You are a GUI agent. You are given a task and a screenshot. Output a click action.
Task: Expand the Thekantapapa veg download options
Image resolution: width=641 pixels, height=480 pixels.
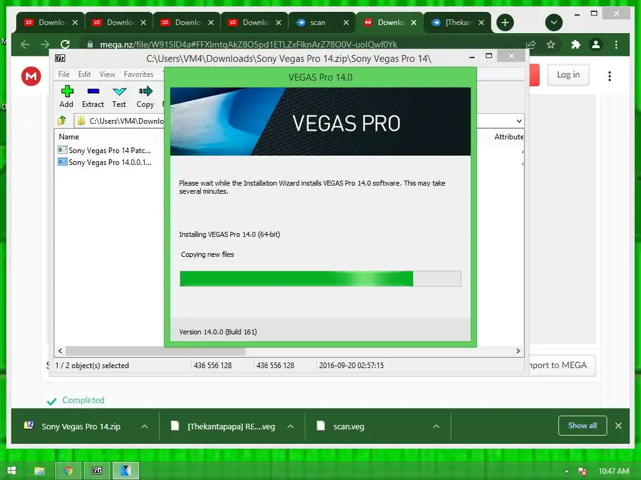(290, 426)
